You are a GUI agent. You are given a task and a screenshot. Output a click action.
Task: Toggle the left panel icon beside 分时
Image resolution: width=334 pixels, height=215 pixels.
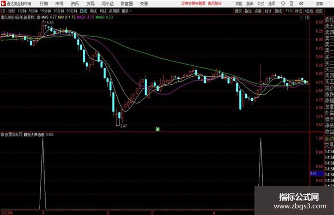coord(3,11)
